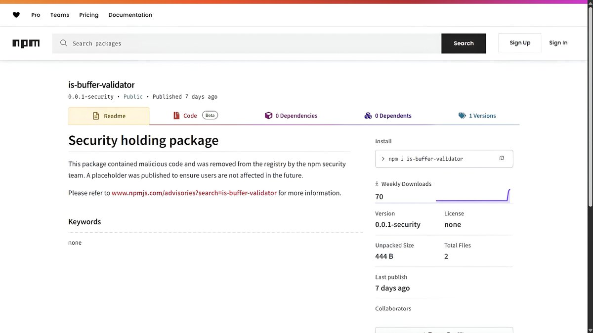Click the Code file icon
The width and height of the screenshot is (593, 333).
[x=176, y=116]
